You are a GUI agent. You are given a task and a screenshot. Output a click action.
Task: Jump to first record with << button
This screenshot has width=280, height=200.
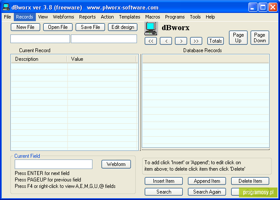coord(151,41)
